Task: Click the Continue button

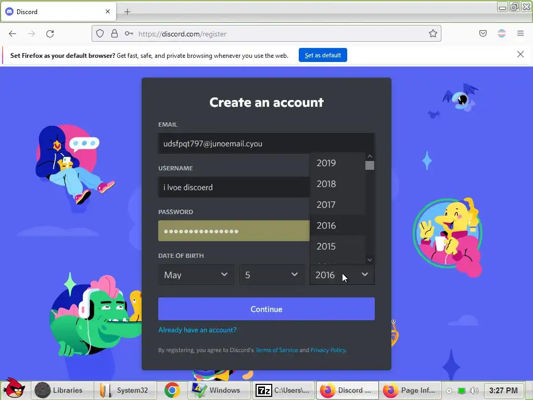Action: 266,309
